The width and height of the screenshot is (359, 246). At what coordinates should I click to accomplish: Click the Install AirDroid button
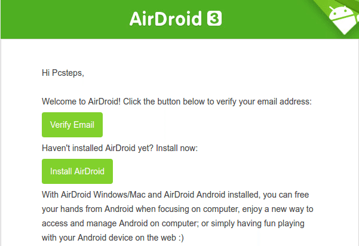click(77, 171)
